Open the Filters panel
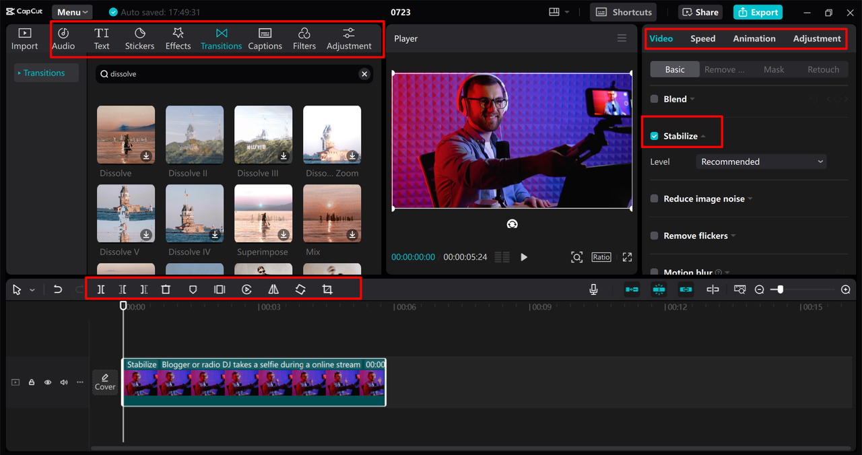Viewport: 862px width, 455px height. 304,39
